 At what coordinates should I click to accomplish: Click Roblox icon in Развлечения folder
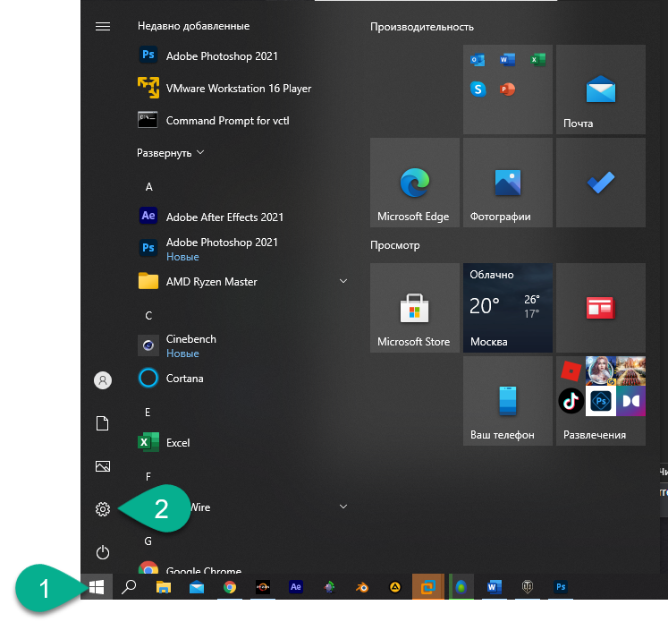[571, 371]
